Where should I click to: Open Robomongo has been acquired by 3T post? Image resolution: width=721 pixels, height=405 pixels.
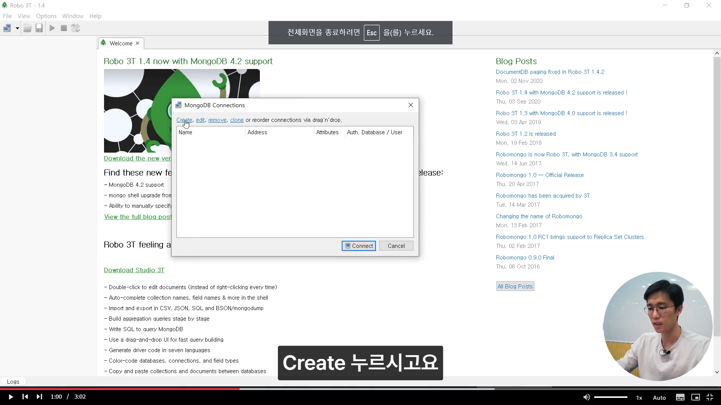[x=543, y=196]
